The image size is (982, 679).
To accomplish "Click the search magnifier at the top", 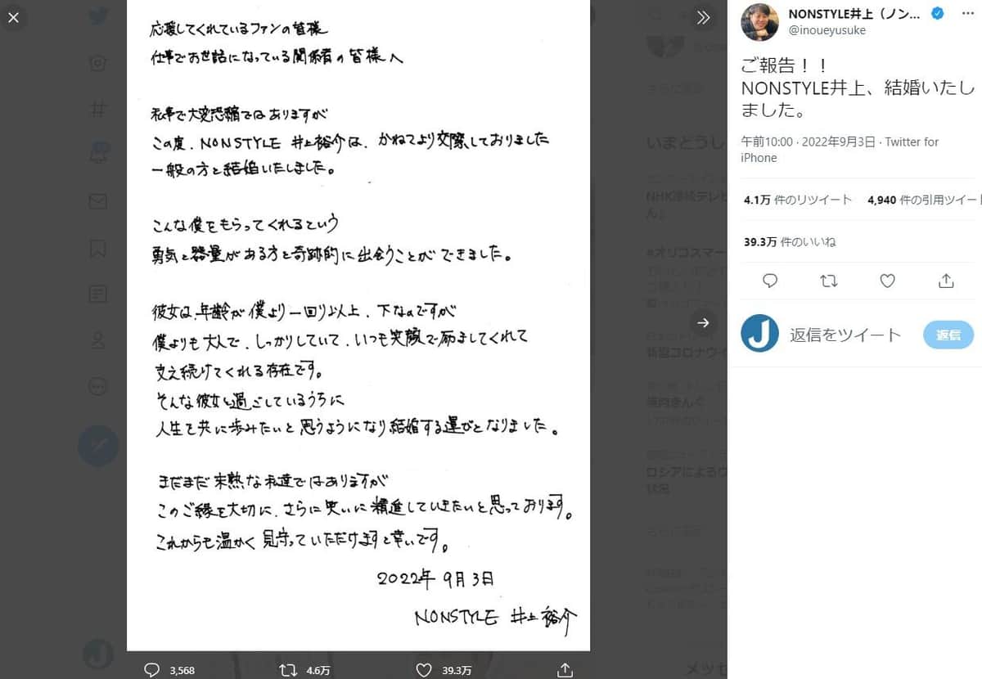I will (655, 16).
